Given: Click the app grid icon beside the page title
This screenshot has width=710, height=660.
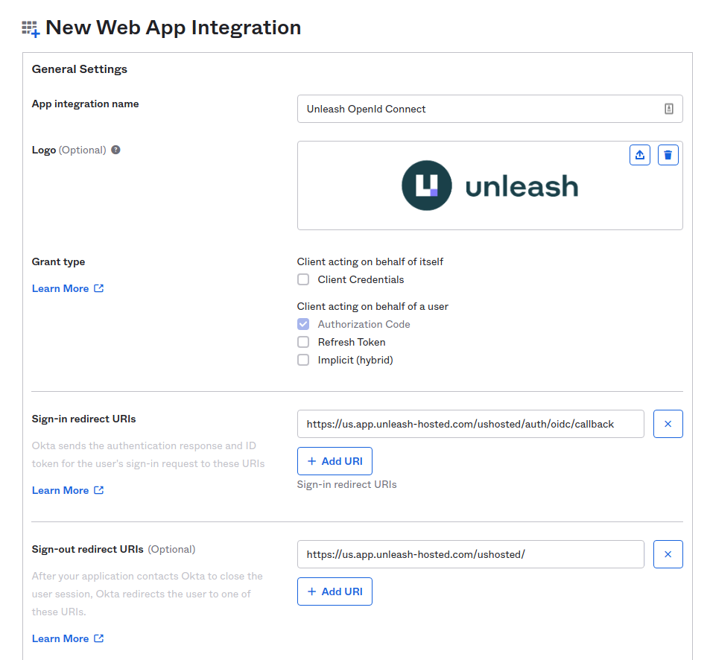Looking at the screenshot, I should (x=28, y=28).
